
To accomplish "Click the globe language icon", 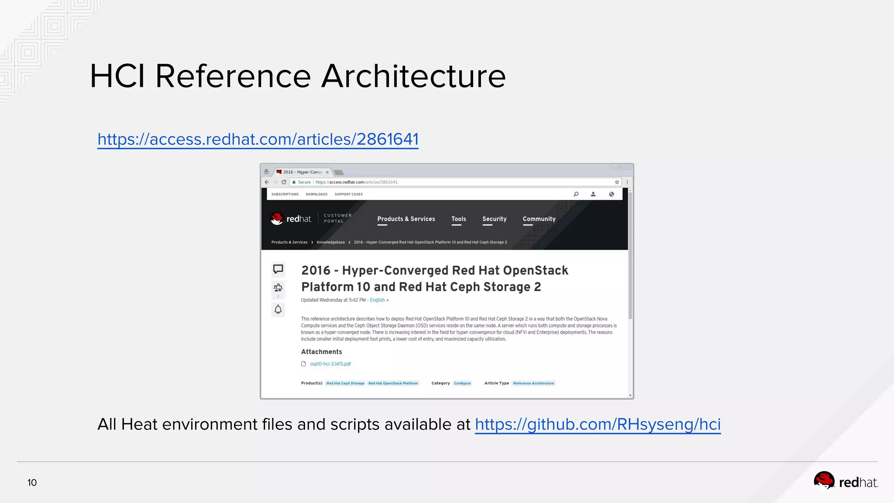I will [612, 194].
